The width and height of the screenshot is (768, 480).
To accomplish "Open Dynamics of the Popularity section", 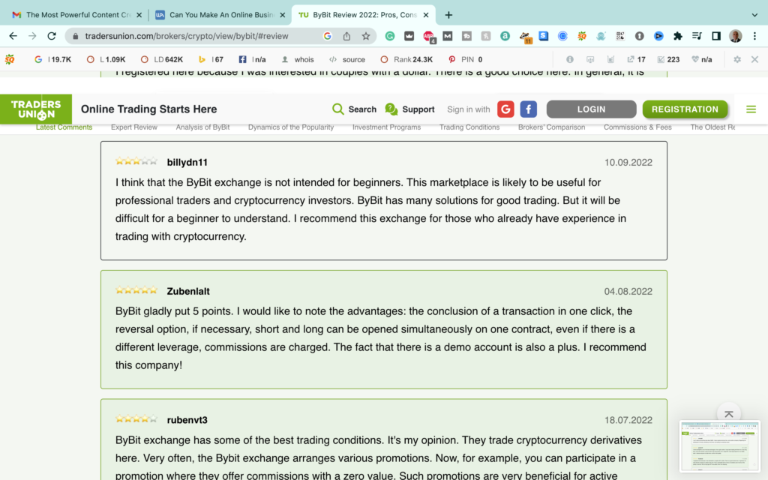I will click(x=291, y=127).
